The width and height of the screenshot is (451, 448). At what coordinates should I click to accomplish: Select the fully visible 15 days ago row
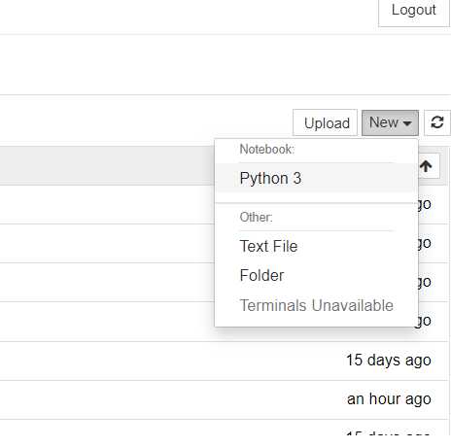(x=224, y=361)
